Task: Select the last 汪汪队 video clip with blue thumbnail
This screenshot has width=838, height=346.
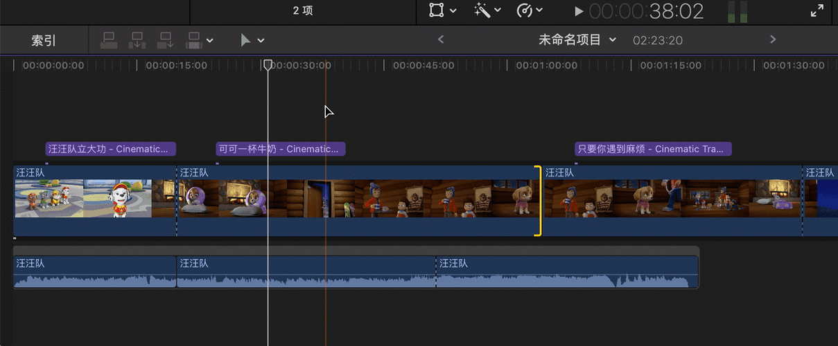Action: [x=821, y=201]
